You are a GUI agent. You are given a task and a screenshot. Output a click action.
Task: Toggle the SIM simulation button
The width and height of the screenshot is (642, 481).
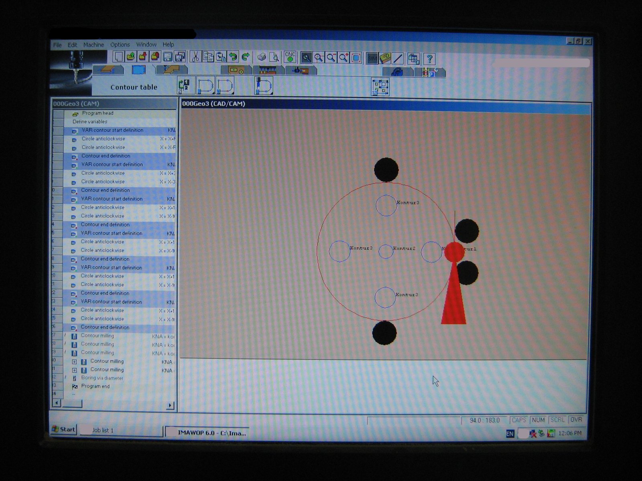pos(372,59)
